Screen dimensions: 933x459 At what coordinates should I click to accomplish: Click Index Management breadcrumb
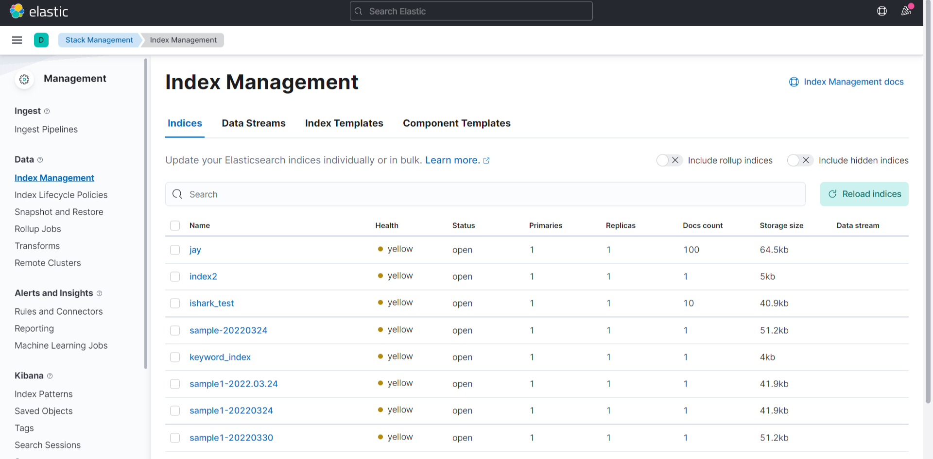pos(183,40)
